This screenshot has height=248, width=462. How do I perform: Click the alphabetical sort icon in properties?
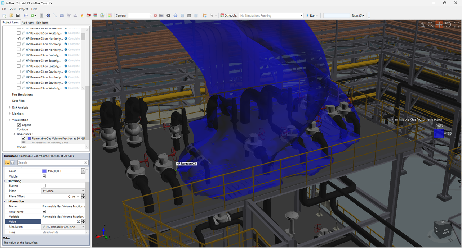[13, 162]
